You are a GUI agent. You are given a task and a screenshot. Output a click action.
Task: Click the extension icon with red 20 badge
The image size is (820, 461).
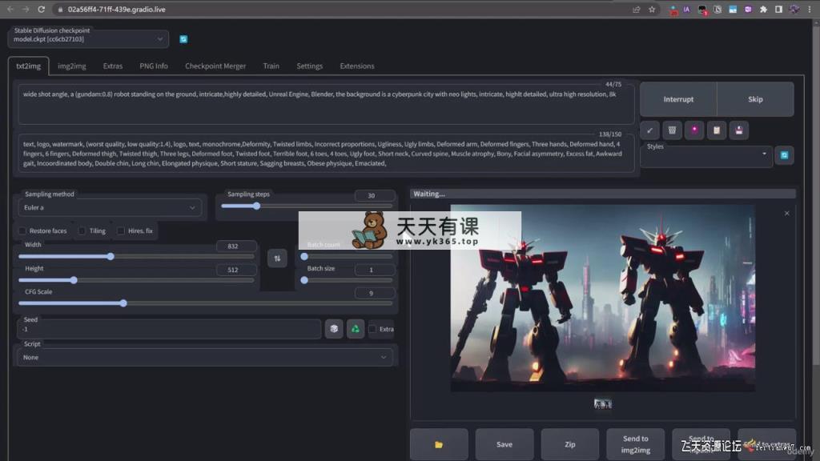[x=673, y=10]
